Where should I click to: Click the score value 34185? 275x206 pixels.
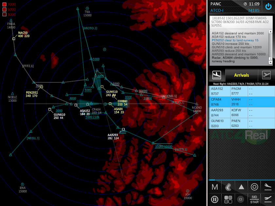click(253, 10)
